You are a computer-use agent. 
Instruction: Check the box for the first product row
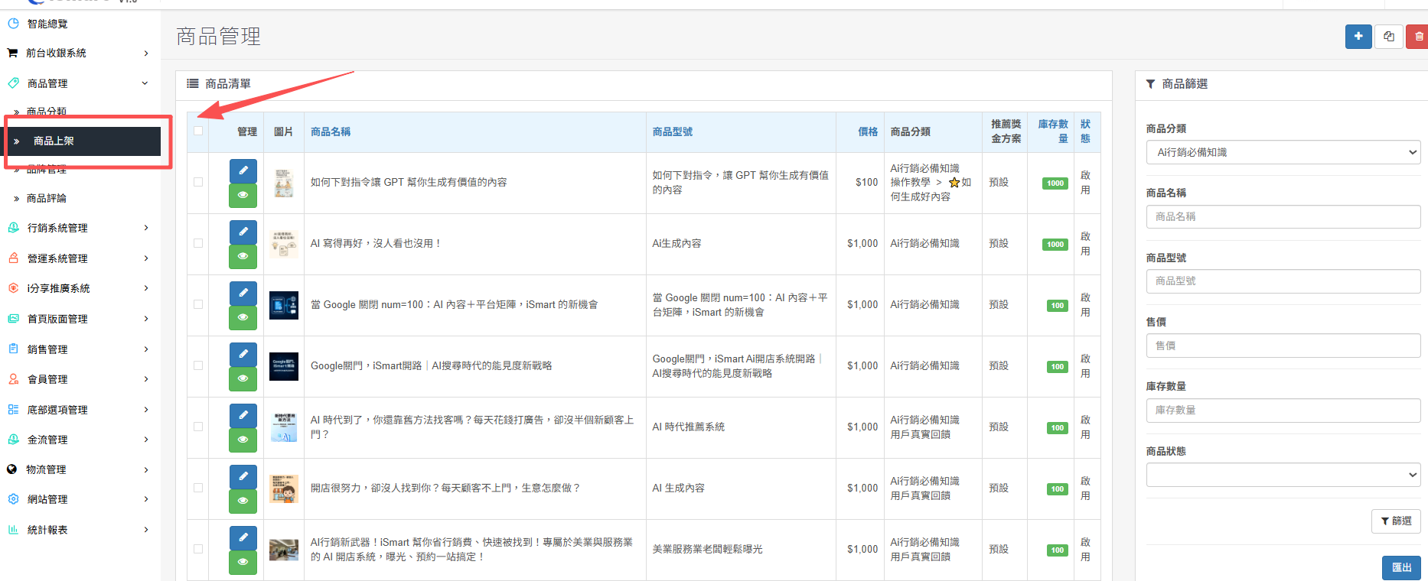(x=198, y=182)
